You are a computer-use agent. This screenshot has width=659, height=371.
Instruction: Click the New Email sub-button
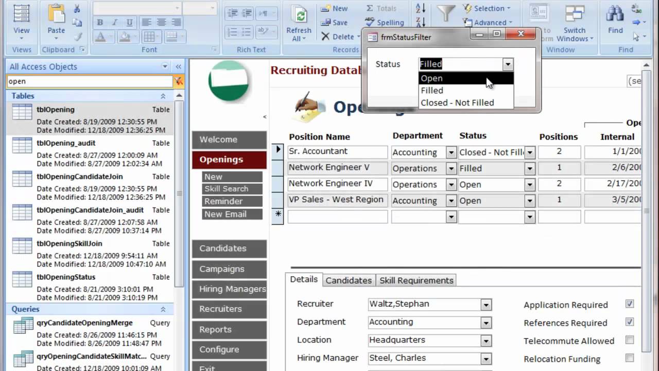pos(232,214)
